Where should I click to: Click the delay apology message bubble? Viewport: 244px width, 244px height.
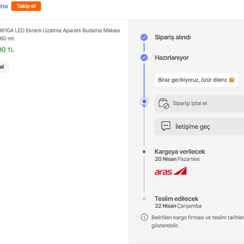(x=196, y=80)
